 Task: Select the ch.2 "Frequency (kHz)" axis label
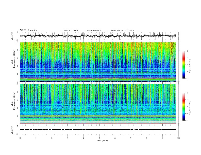pos(14,101)
